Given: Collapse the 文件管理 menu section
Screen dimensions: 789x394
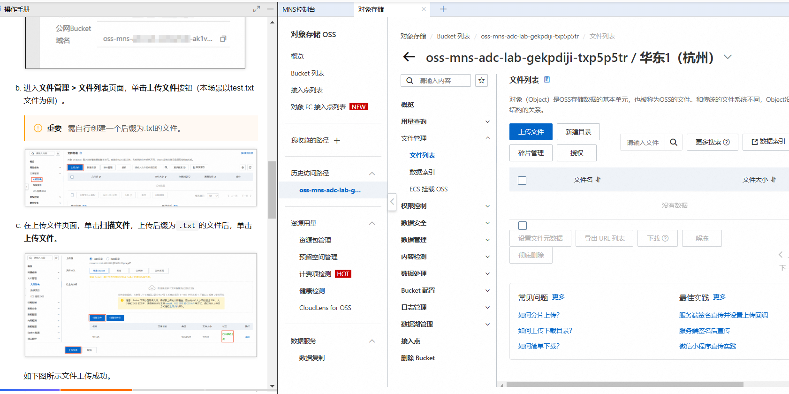Looking at the screenshot, I should point(487,138).
